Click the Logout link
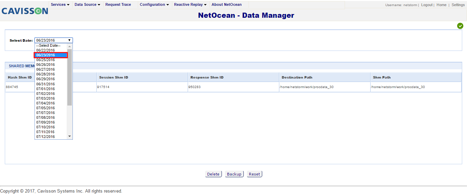This screenshot has height=196, width=467. coord(427,5)
